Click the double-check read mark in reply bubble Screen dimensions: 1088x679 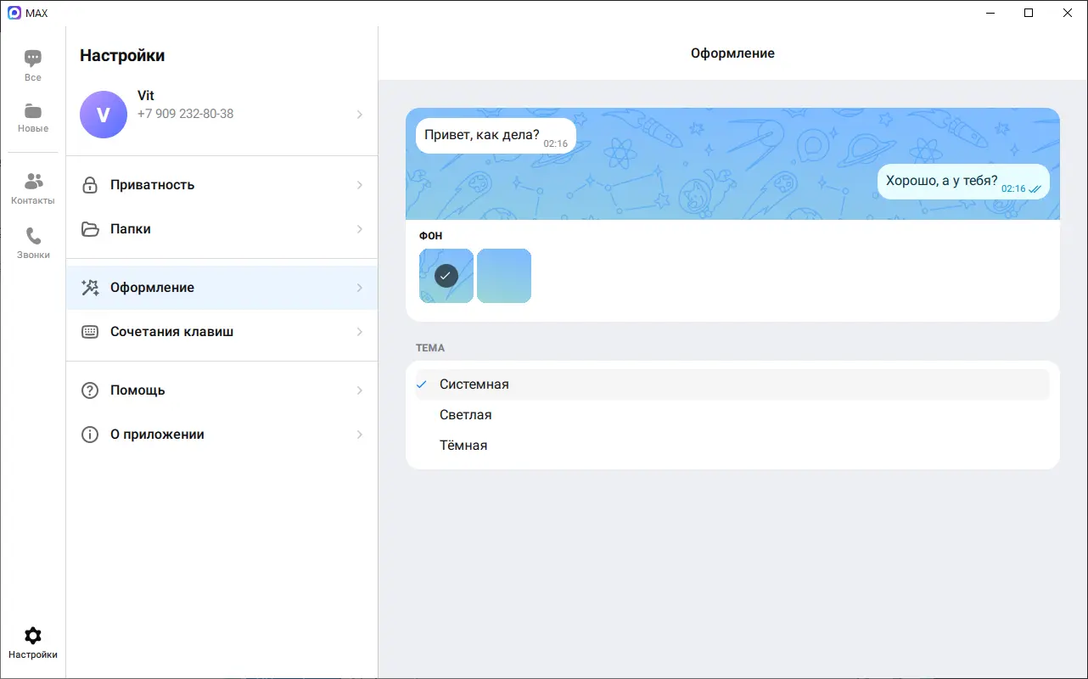click(1035, 188)
